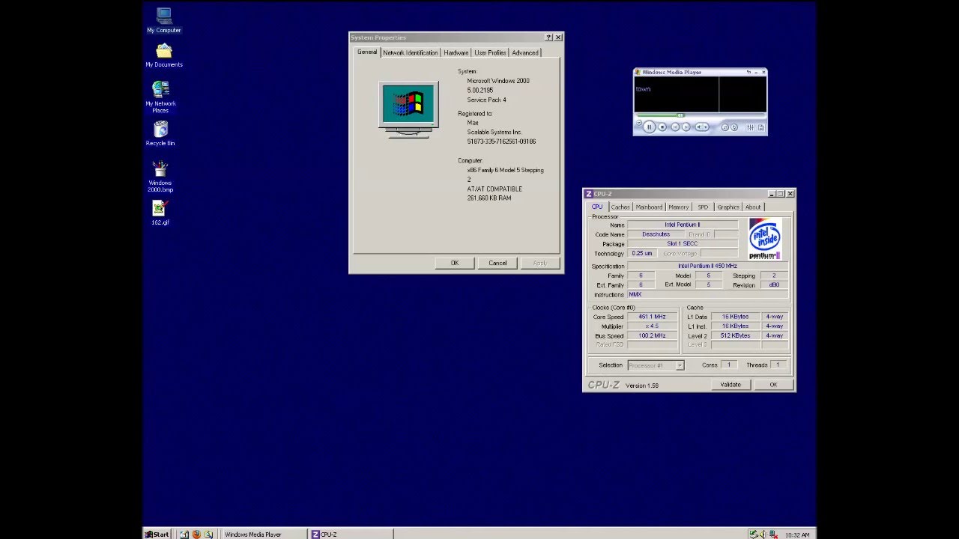The image size is (959, 539).
Task: Open the Start menu
Action: [x=157, y=534]
